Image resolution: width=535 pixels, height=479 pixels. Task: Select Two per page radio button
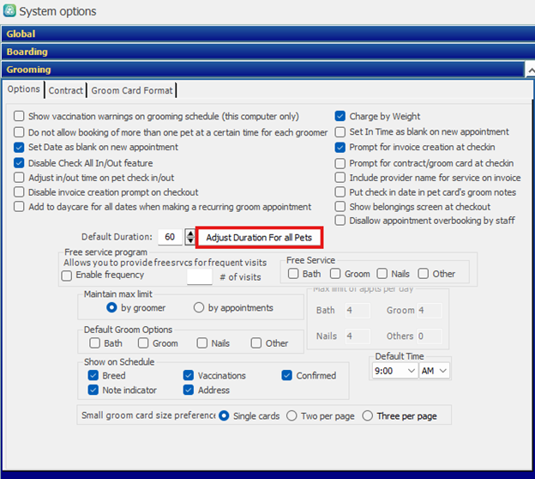coord(292,415)
